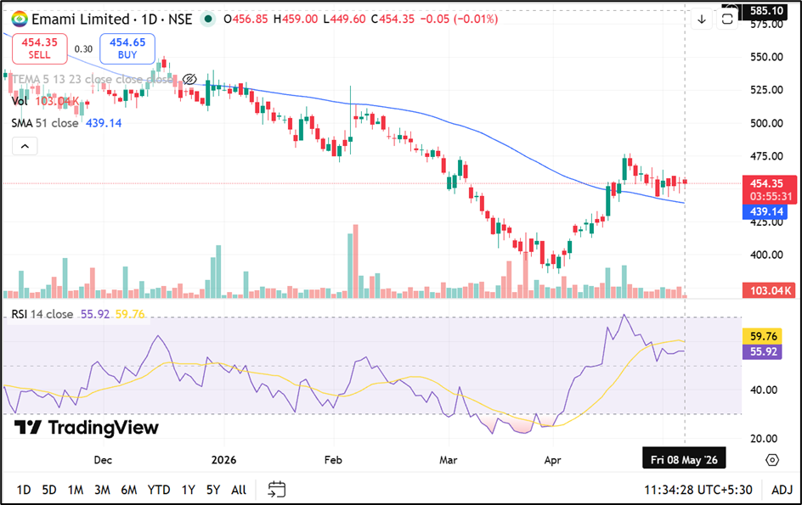
Task: Select the 5Y time range
Action: 212,490
